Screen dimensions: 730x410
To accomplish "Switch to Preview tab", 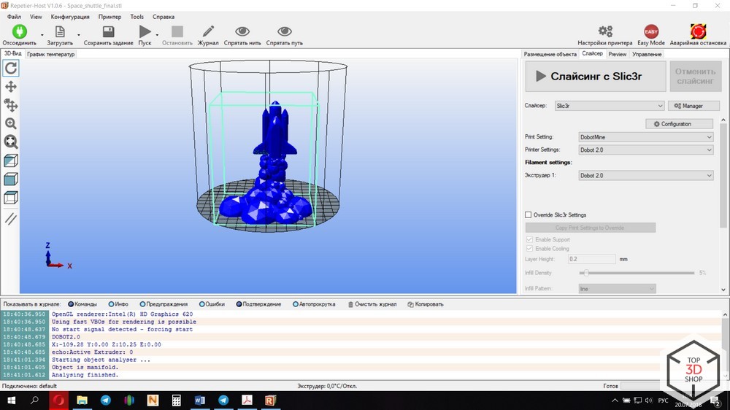I will [618, 55].
